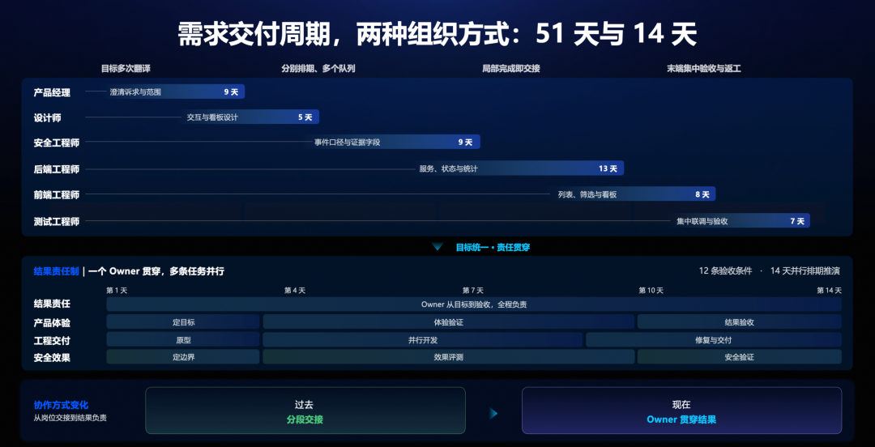Click the 7 天 duration on 测试工程师 bar
The height and width of the screenshot is (447, 875).
(x=797, y=222)
